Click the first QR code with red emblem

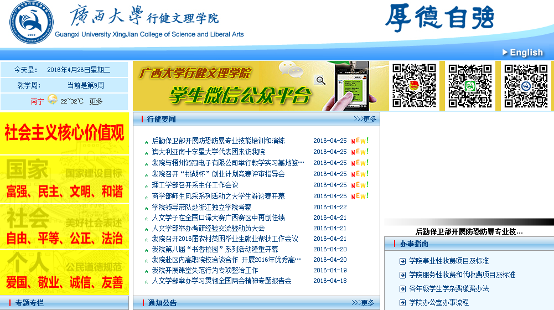pos(414,86)
